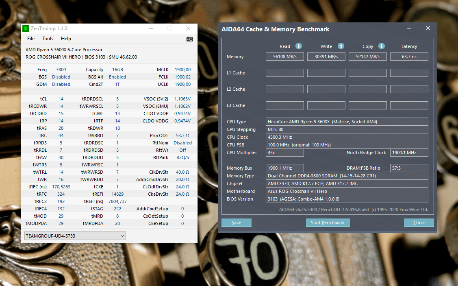Screen dimensions: 458x286
Task: Close the ZenTimings window
Action: 188,28
